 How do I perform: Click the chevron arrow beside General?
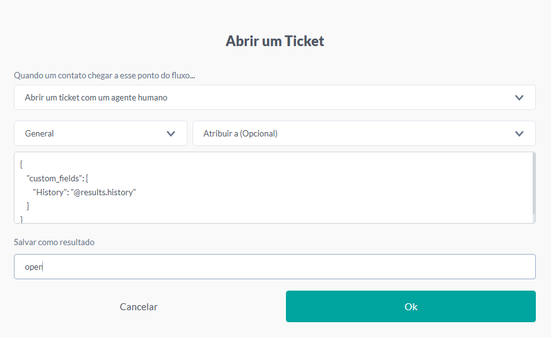click(171, 134)
